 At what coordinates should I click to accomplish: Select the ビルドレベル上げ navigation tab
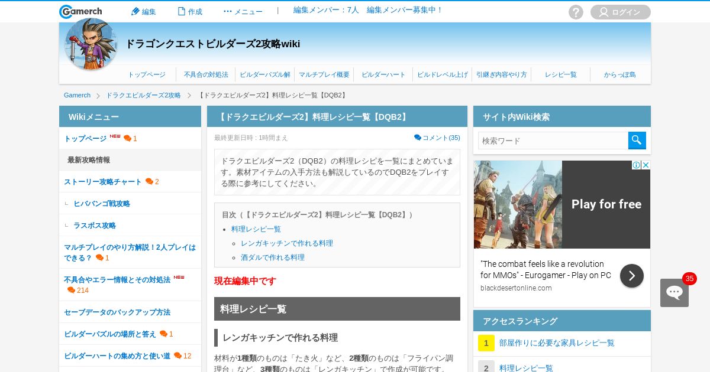point(443,74)
